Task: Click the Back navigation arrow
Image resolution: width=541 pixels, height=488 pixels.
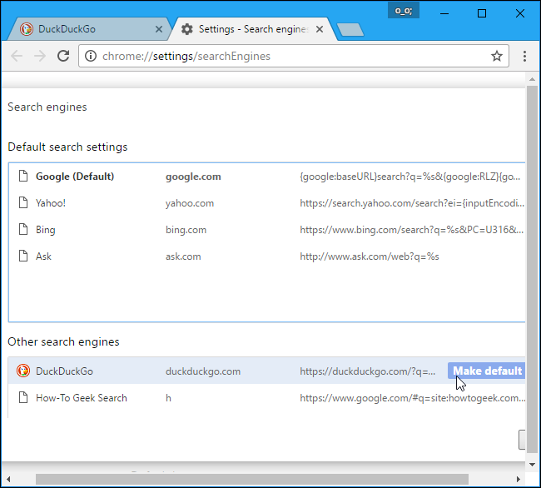Action: click(17, 56)
